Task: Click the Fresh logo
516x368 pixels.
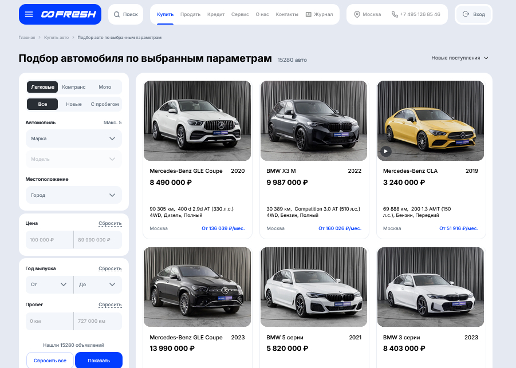Action: 68,14
